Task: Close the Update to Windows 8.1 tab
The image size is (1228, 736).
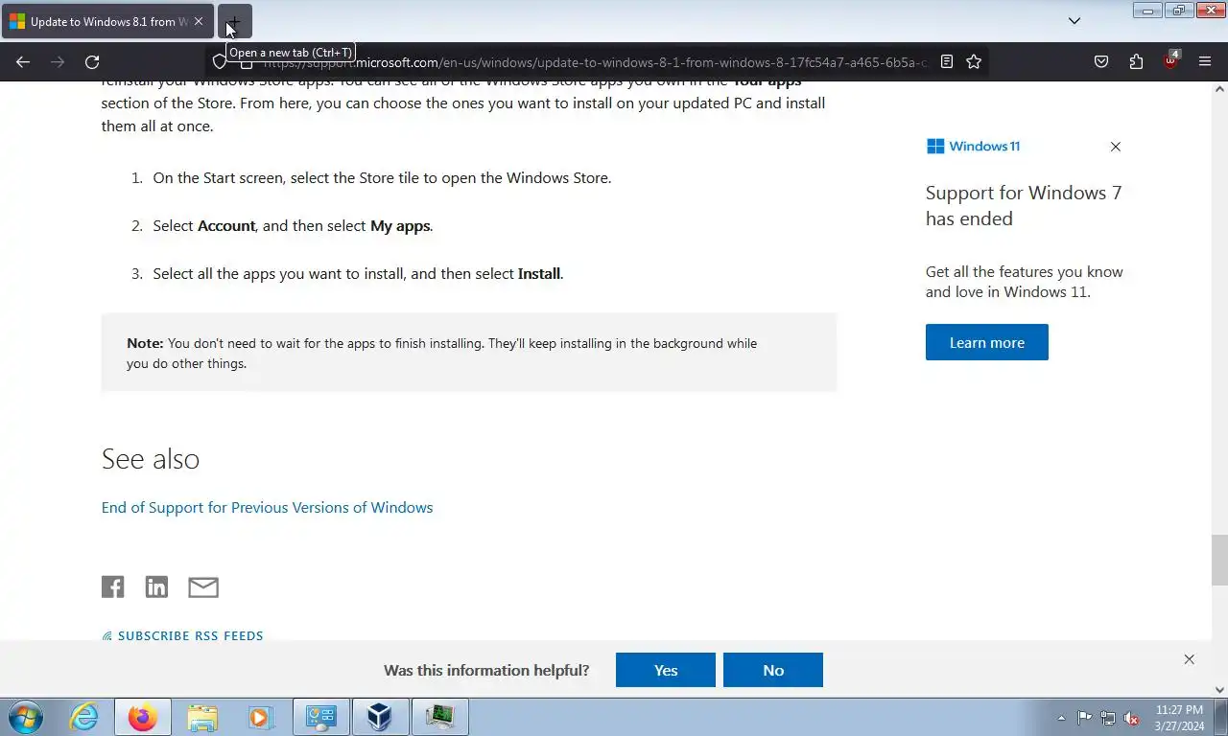Action: pyautogui.click(x=199, y=21)
